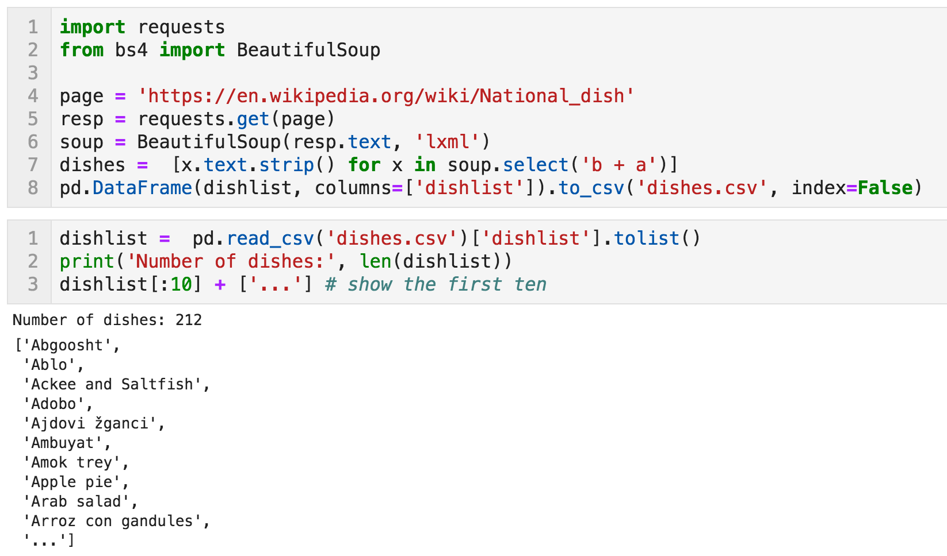
Task: Click the 'Number of dishes: 212' output text
Action: (x=107, y=320)
